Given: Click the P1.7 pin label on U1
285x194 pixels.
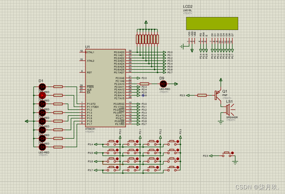Looking at the screenshot, I should (x=89, y=124).
